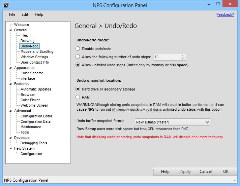
Task: Select Features tree label
Action: tap(21, 84)
